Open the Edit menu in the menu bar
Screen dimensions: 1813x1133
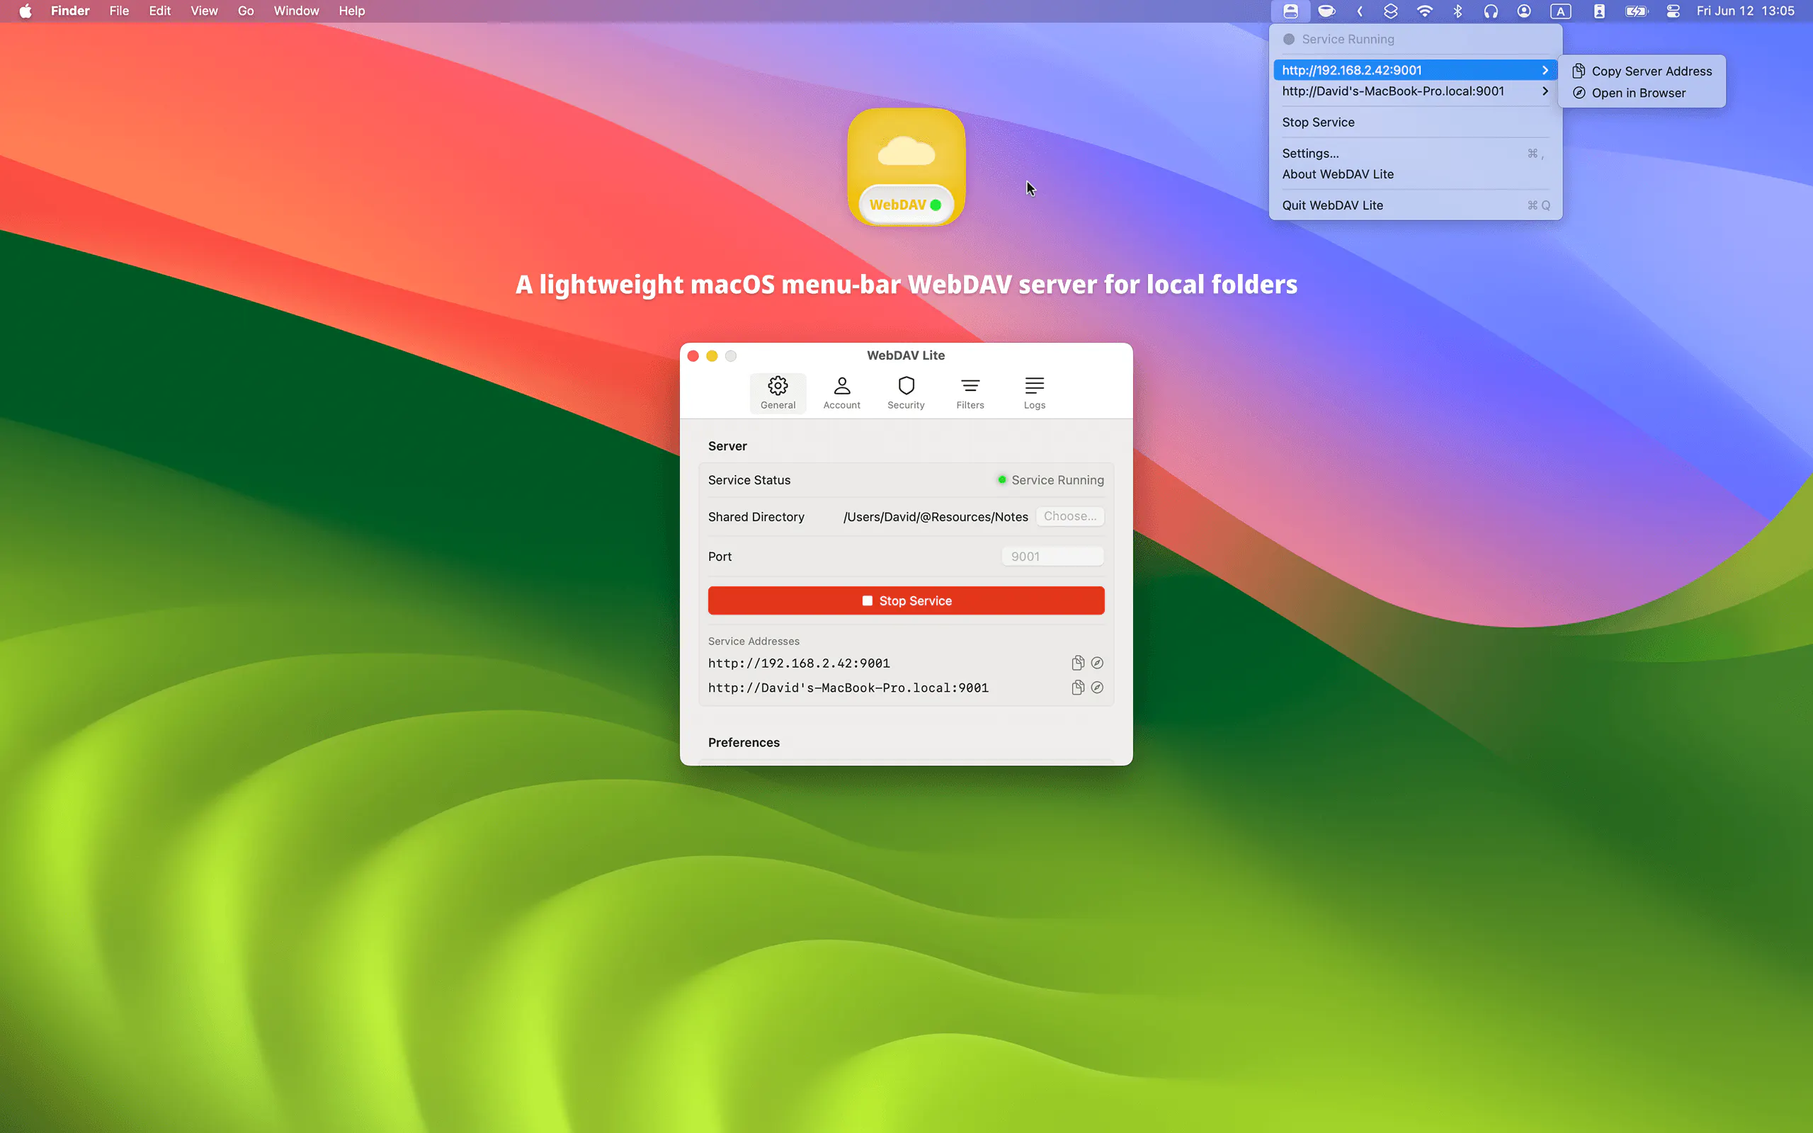pos(159,11)
